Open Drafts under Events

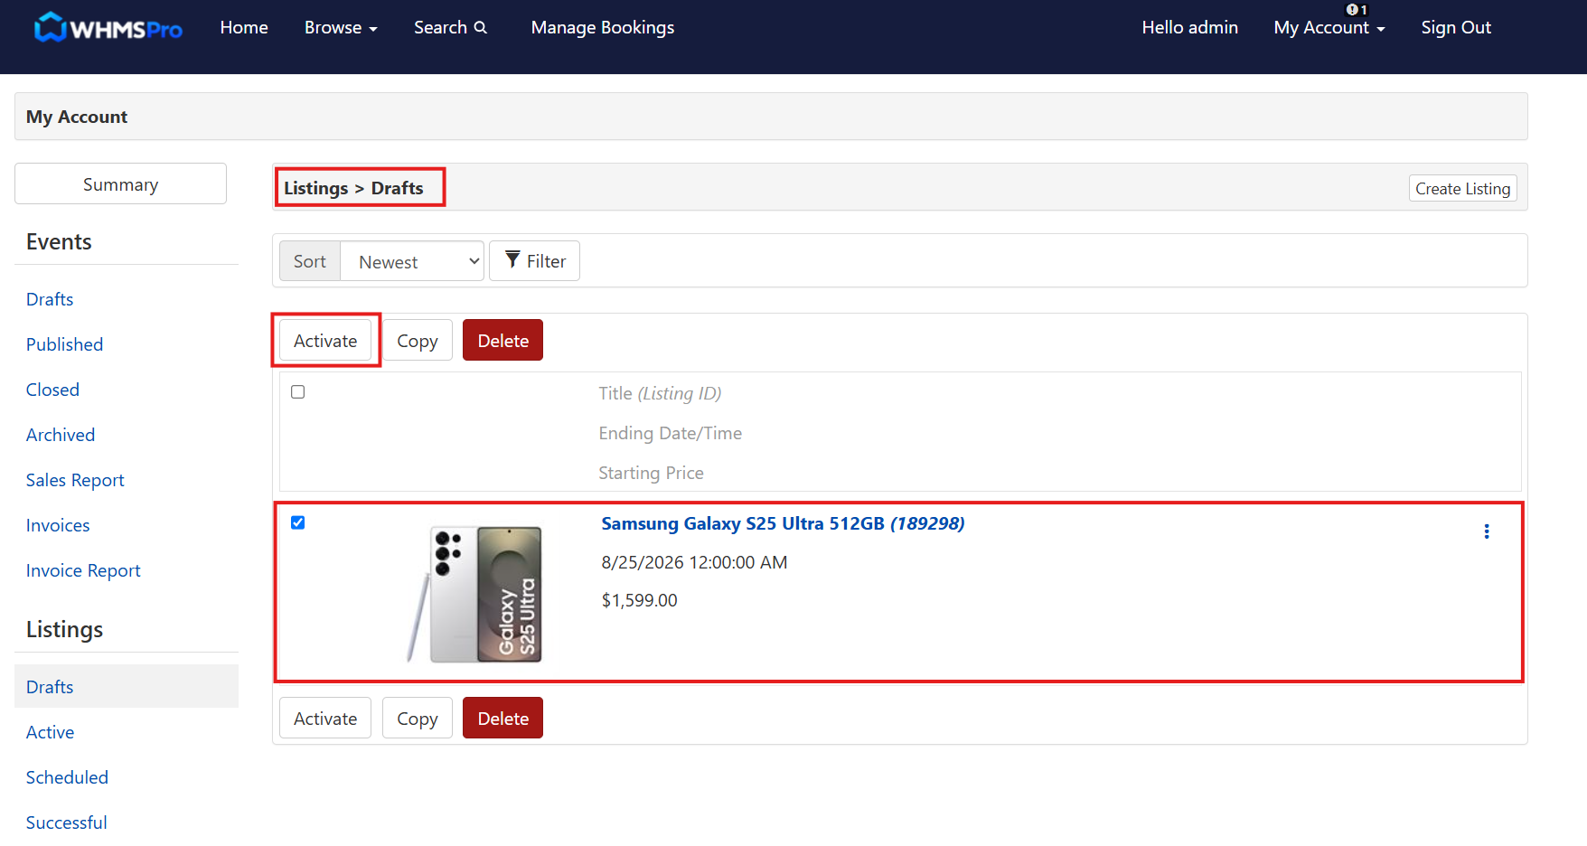point(50,299)
